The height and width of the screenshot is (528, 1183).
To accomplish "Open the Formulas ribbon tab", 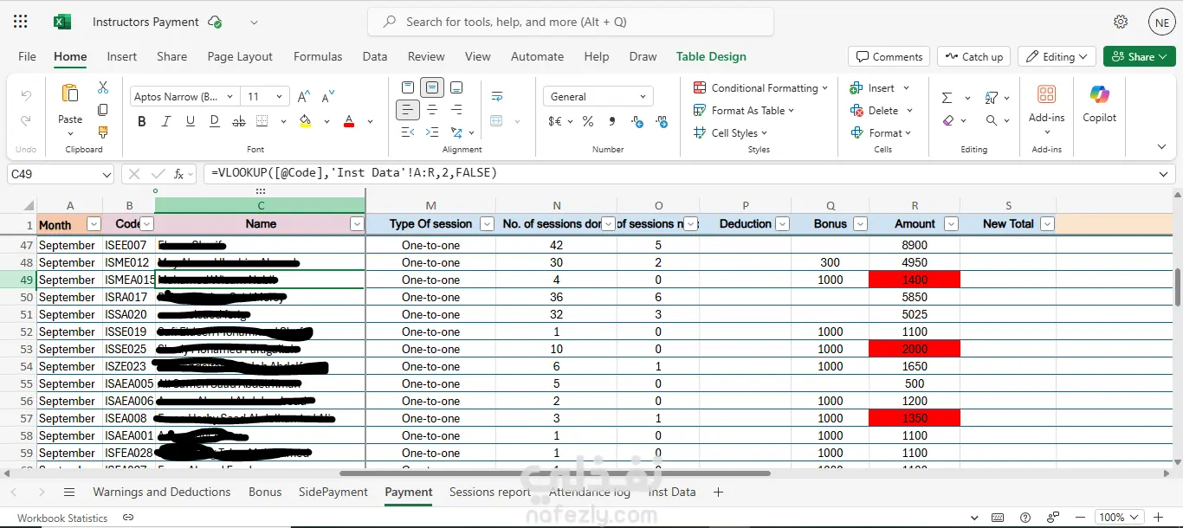I will pyautogui.click(x=318, y=56).
